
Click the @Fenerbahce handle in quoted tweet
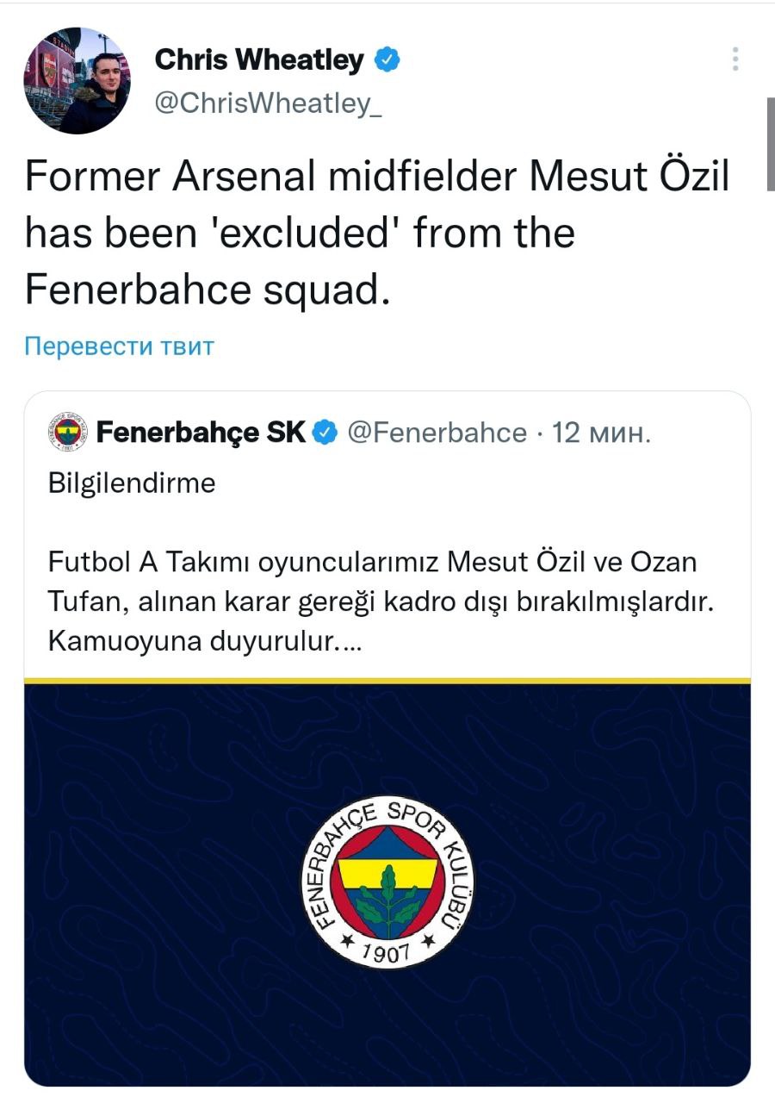pyautogui.click(x=437, y=433)
